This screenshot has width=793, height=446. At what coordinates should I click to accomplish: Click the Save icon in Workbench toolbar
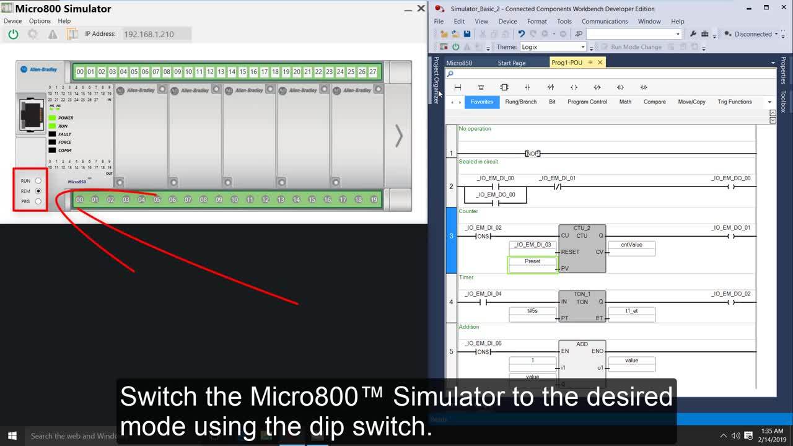point(467,34)
